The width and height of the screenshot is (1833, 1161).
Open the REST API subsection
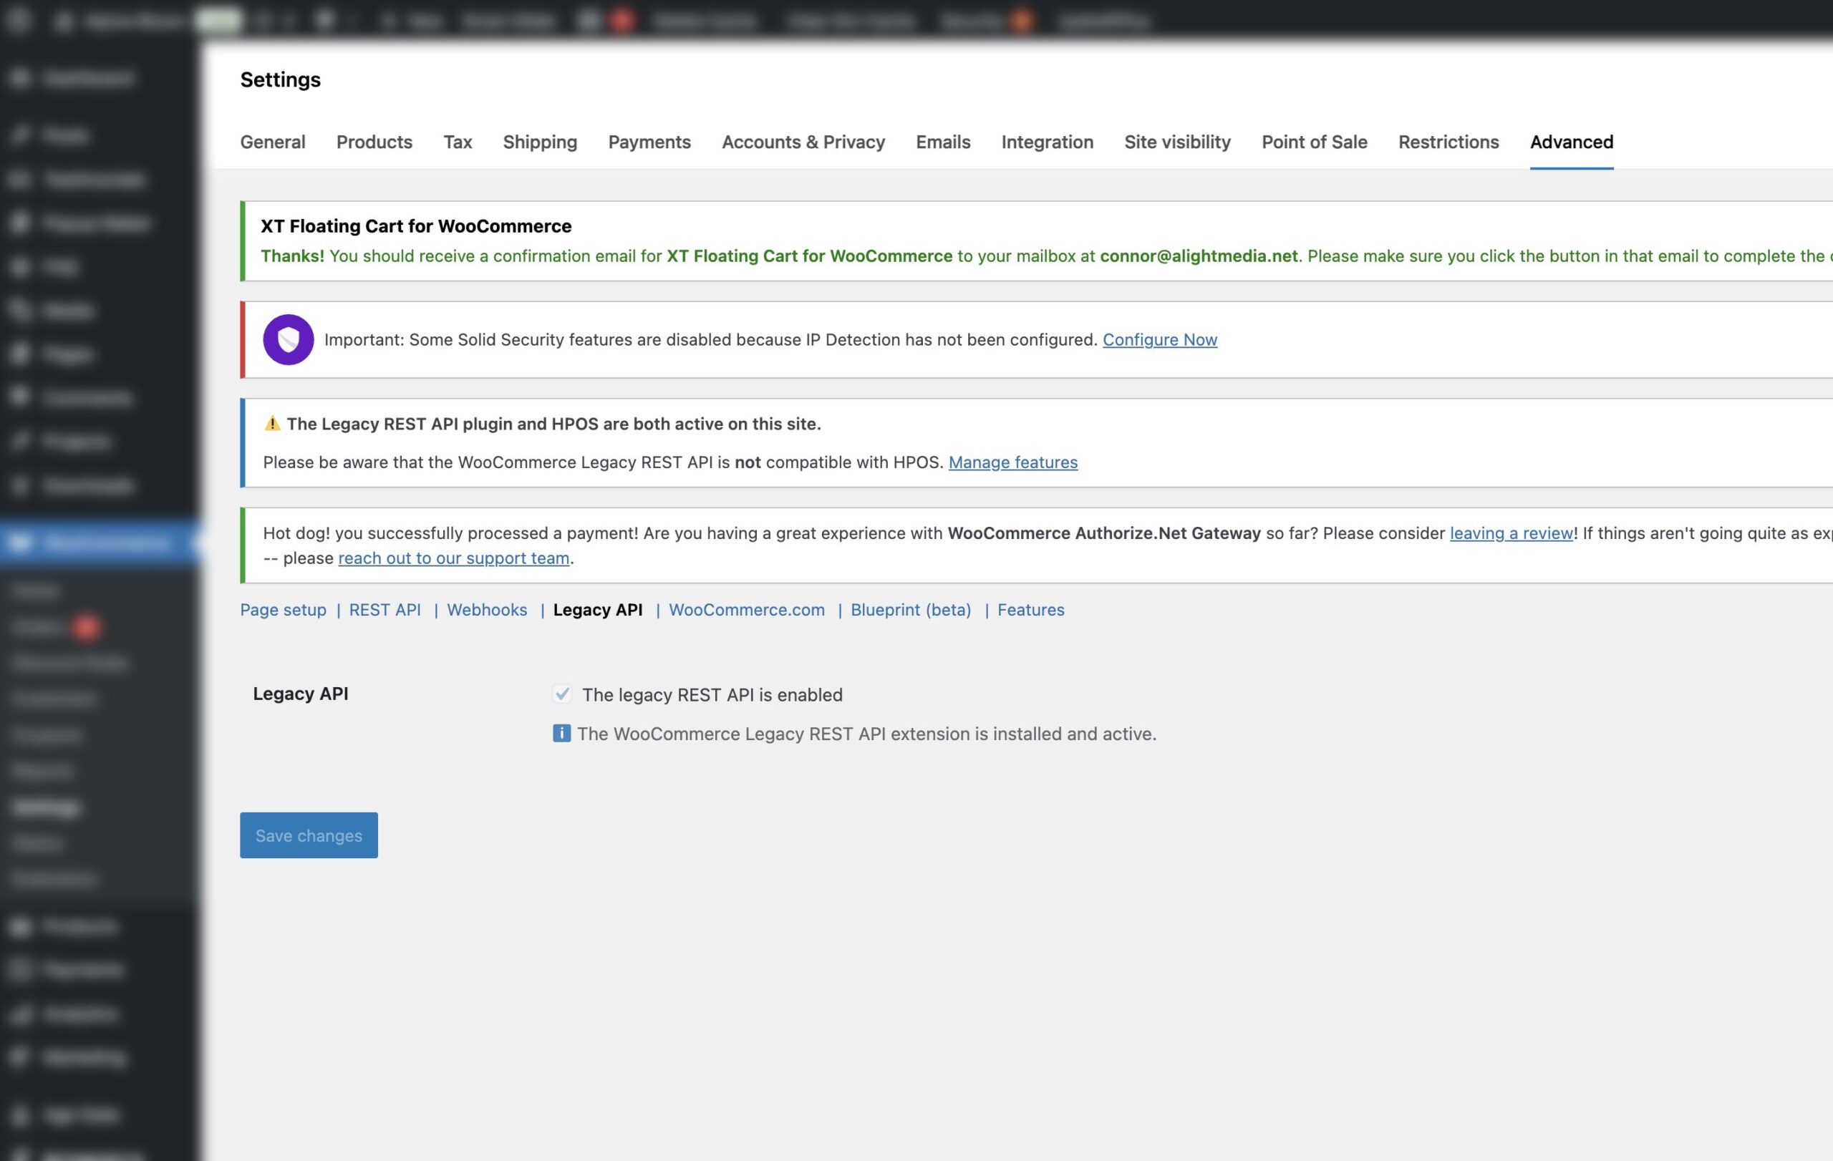pos(385,609)
